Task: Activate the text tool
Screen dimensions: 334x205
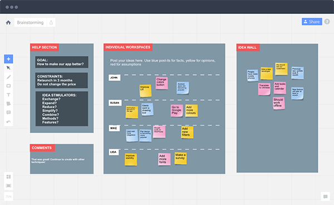Action: [x=8, y=95]
